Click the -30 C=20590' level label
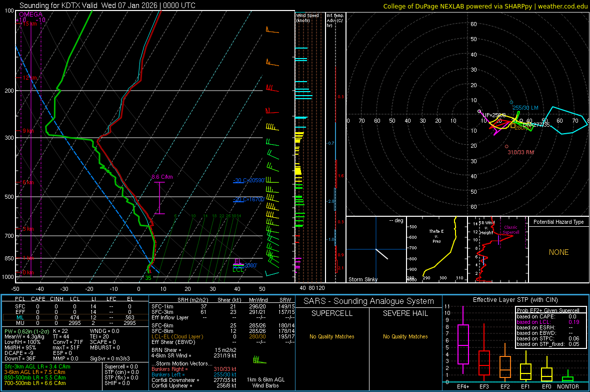590x392 pixels. pos(248,181)
